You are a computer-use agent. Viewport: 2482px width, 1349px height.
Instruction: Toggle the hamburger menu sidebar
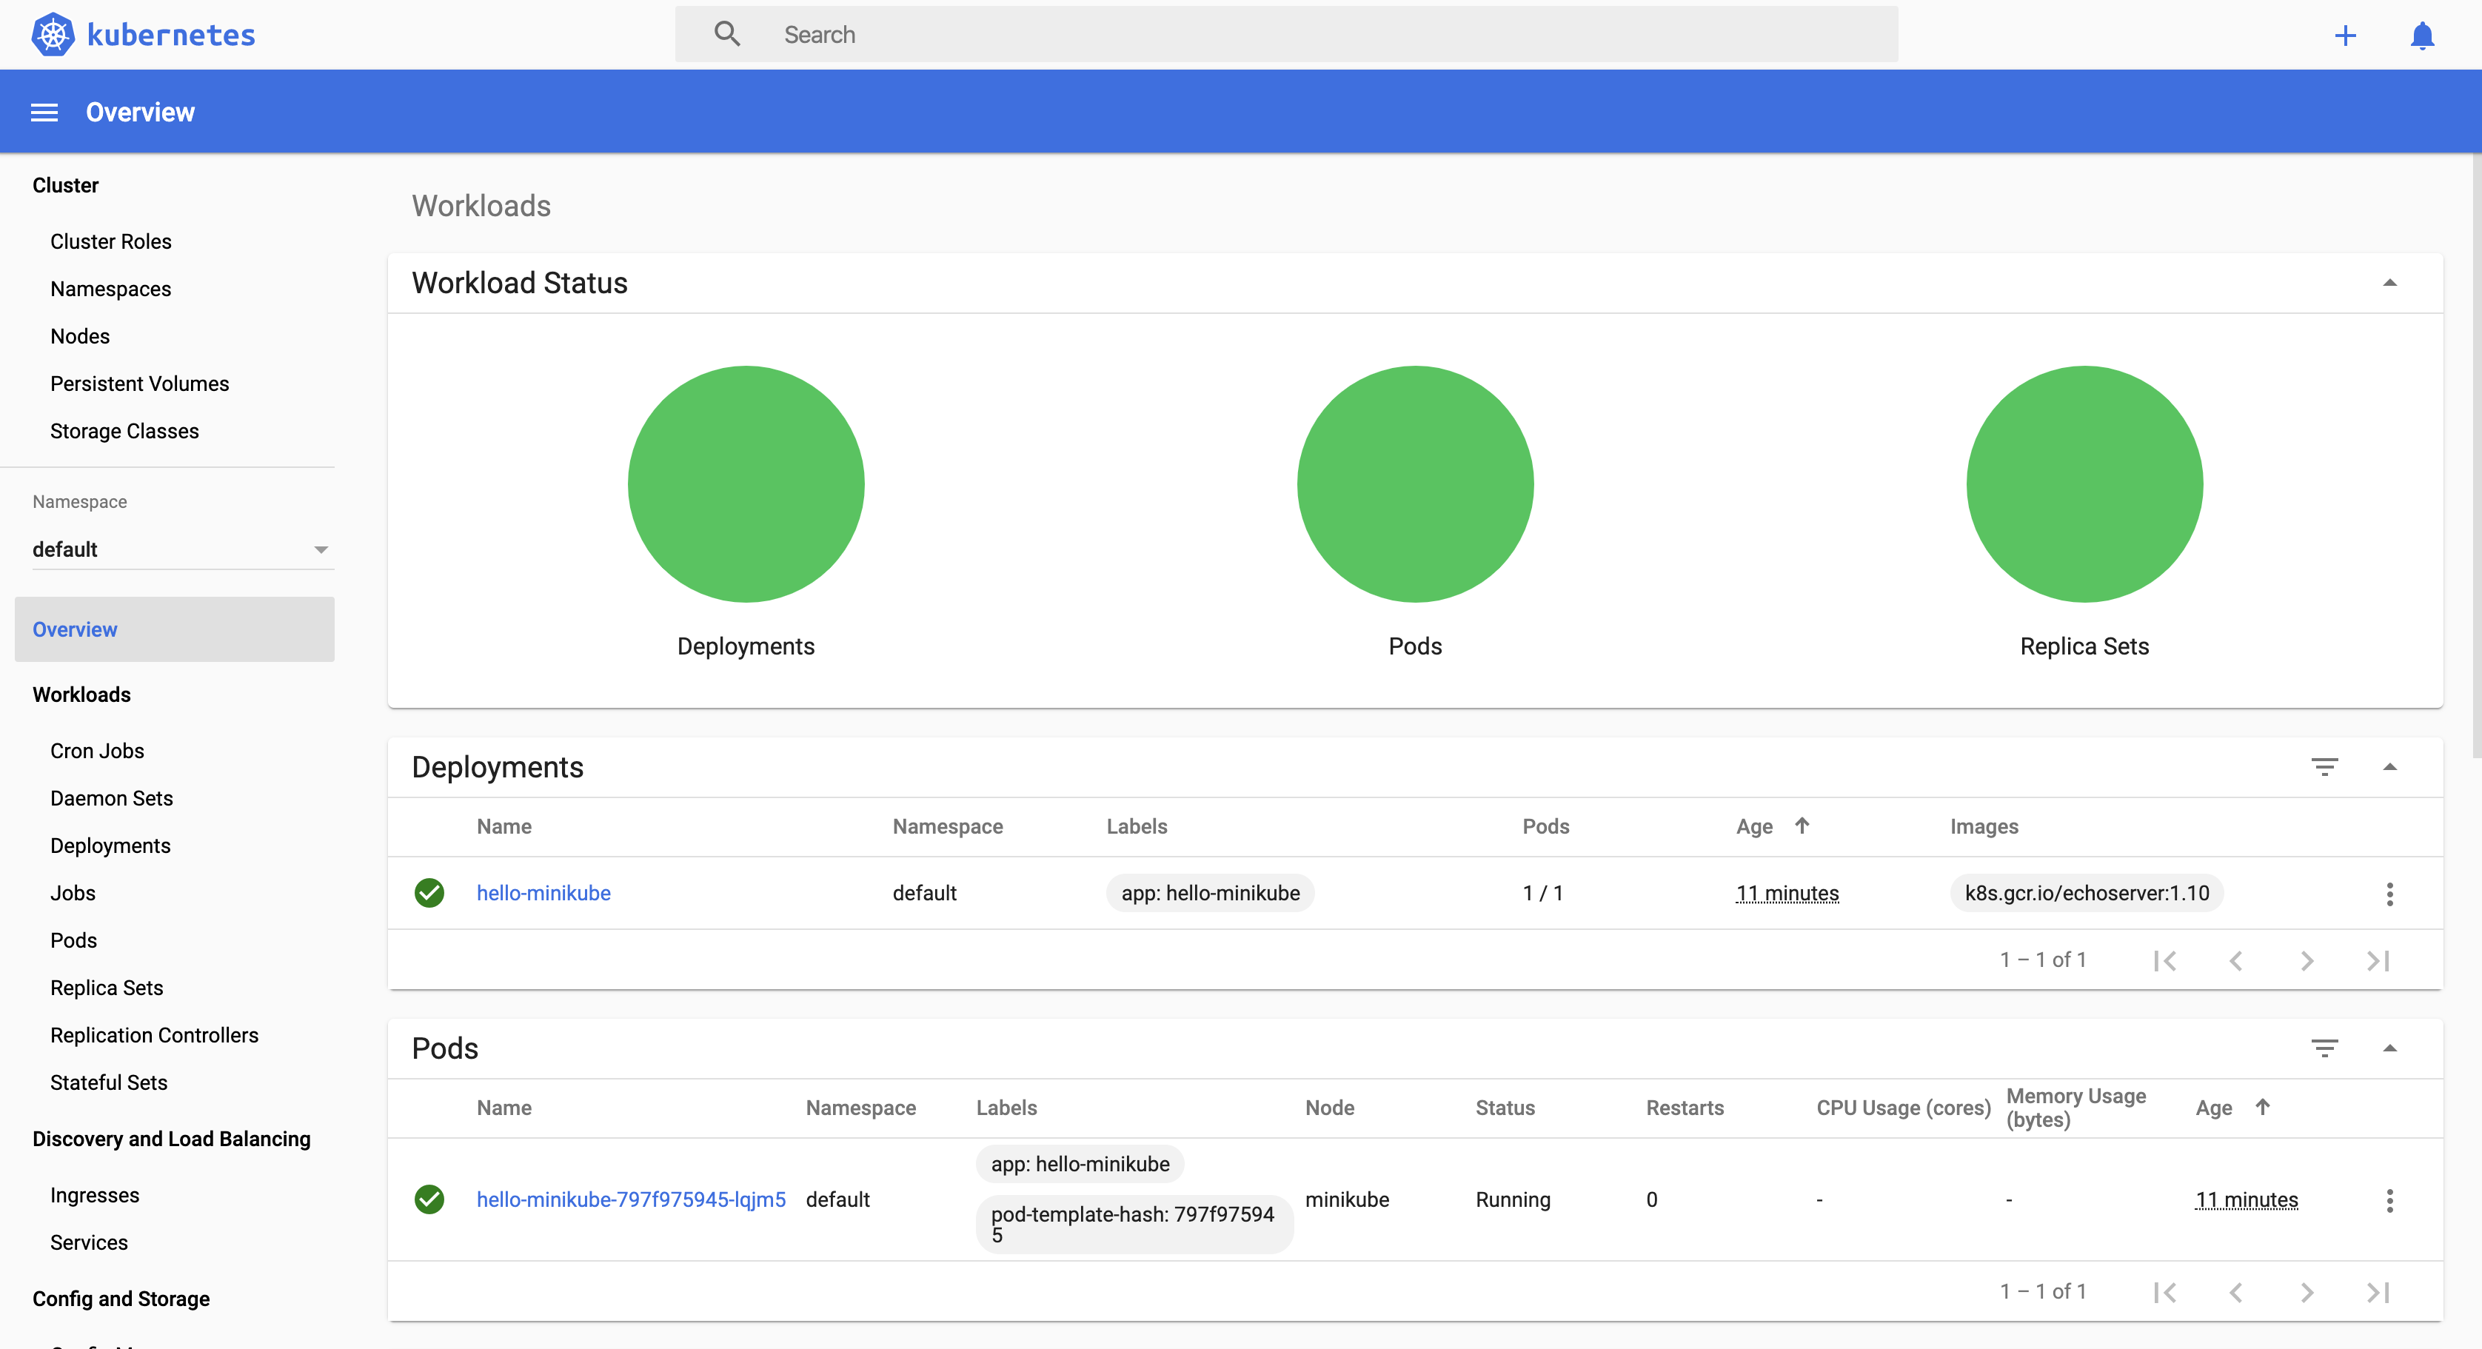[45, 111]
